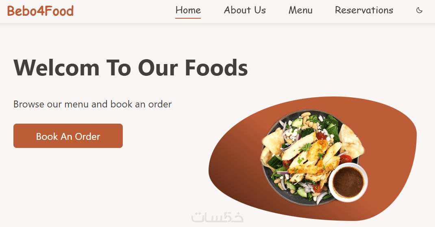Viewport: 435px width, 227px height.
Task: Click the brown dipping sauce bowl
Action: tap(348, 182)
